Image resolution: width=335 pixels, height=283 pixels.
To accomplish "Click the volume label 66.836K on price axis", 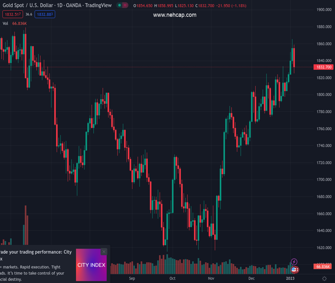I will pos(323,267).
